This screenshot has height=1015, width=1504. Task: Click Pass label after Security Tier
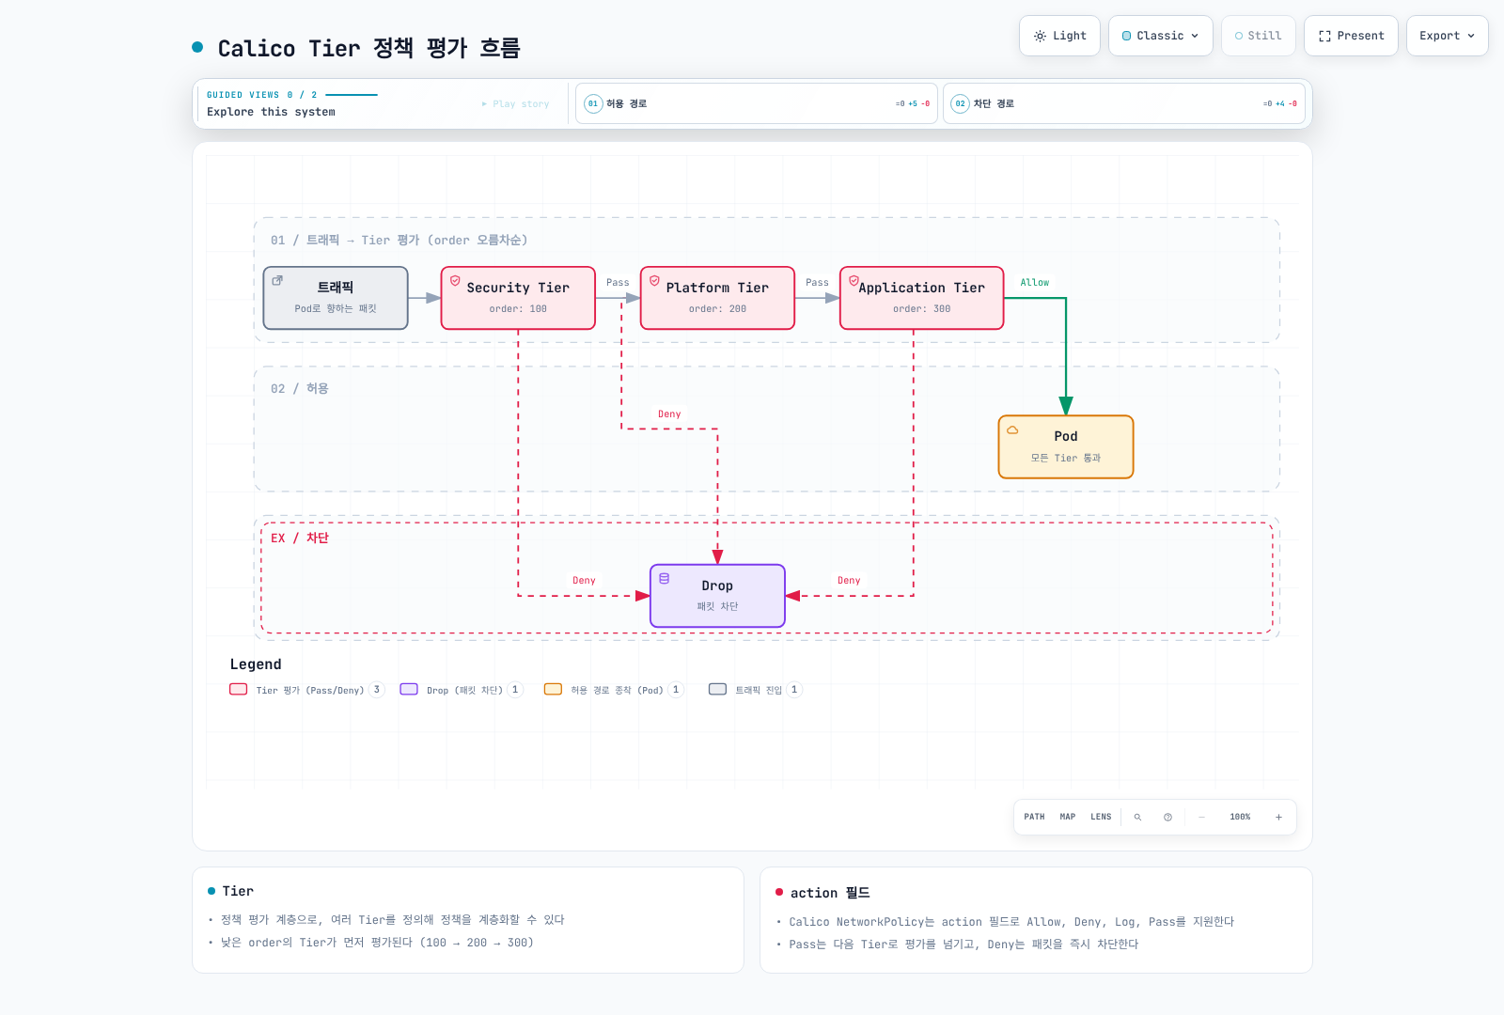618,283
